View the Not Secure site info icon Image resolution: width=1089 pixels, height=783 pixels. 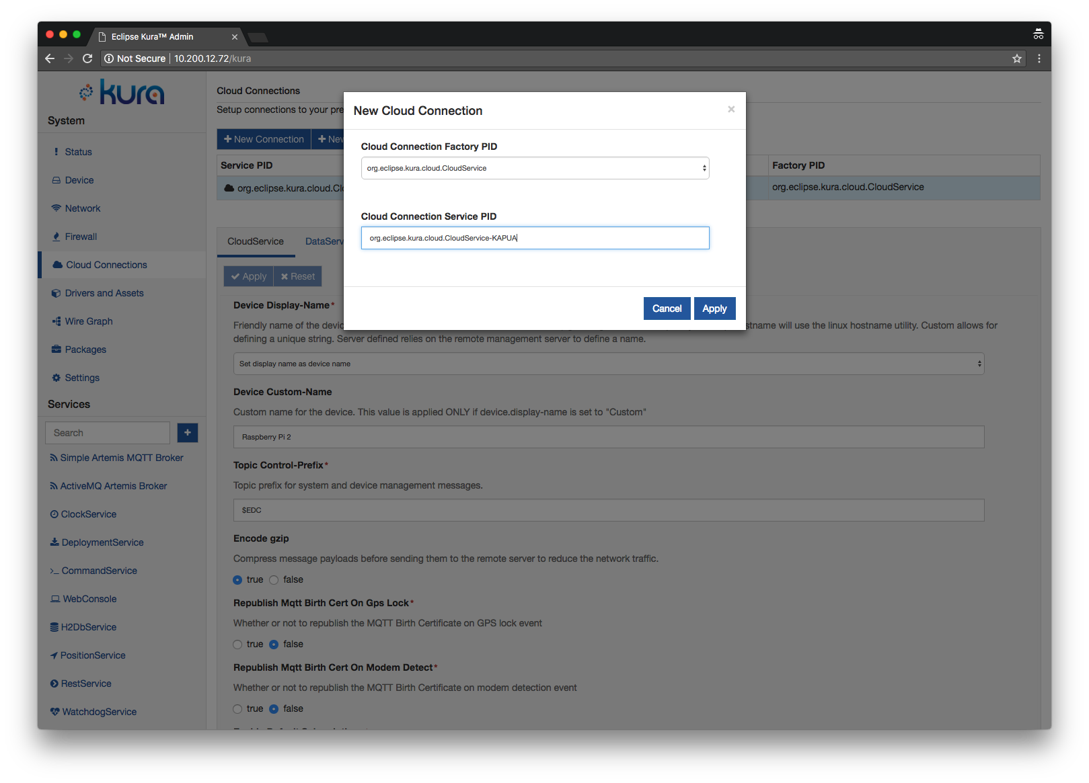pos(109,58)
